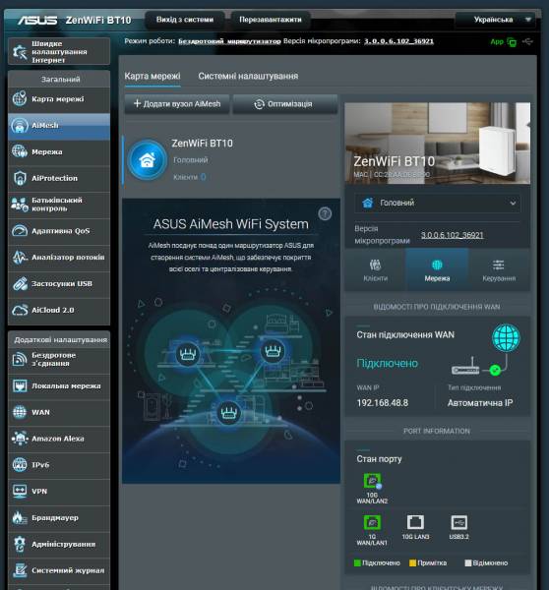Click the Amazon Alexa icon

[20, 439]
